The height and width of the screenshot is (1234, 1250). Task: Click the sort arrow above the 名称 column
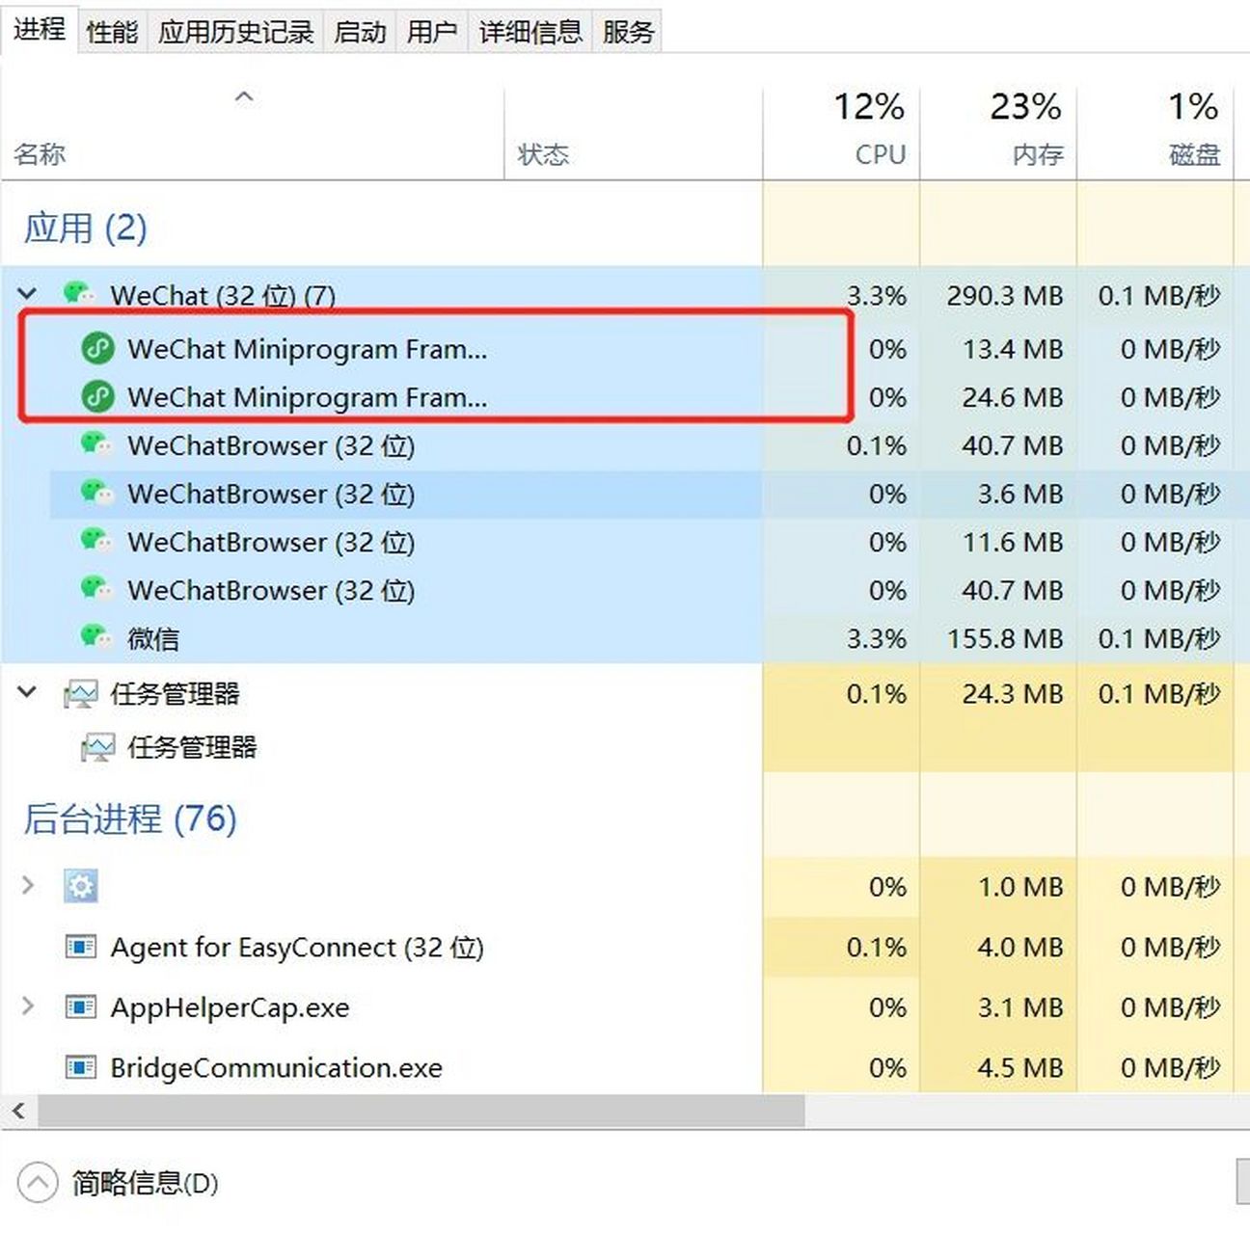[244, 96]
